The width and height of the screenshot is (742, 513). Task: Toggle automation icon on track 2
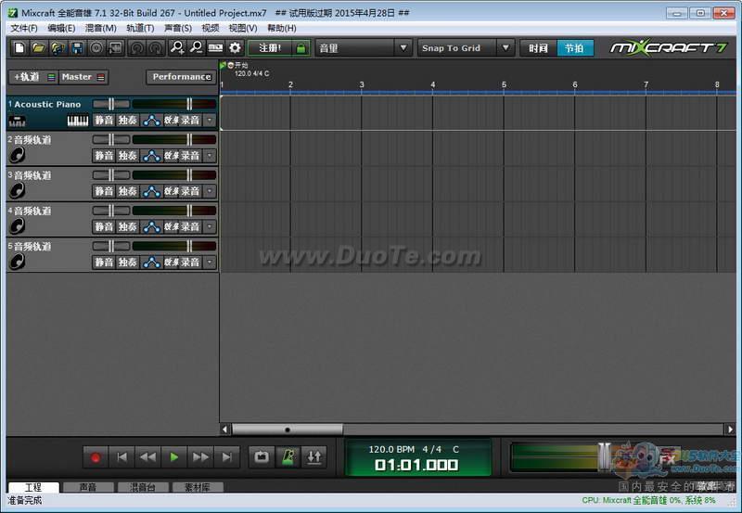[151, 156]
